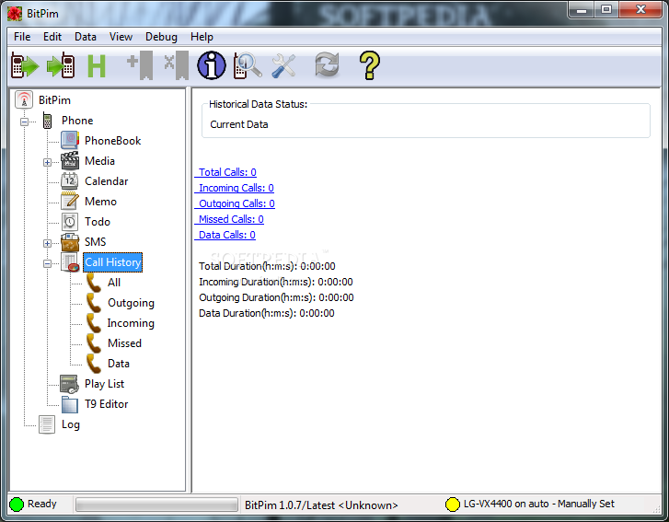Click the handset icon beside Outgoing
669x522 pixels.
94,303
